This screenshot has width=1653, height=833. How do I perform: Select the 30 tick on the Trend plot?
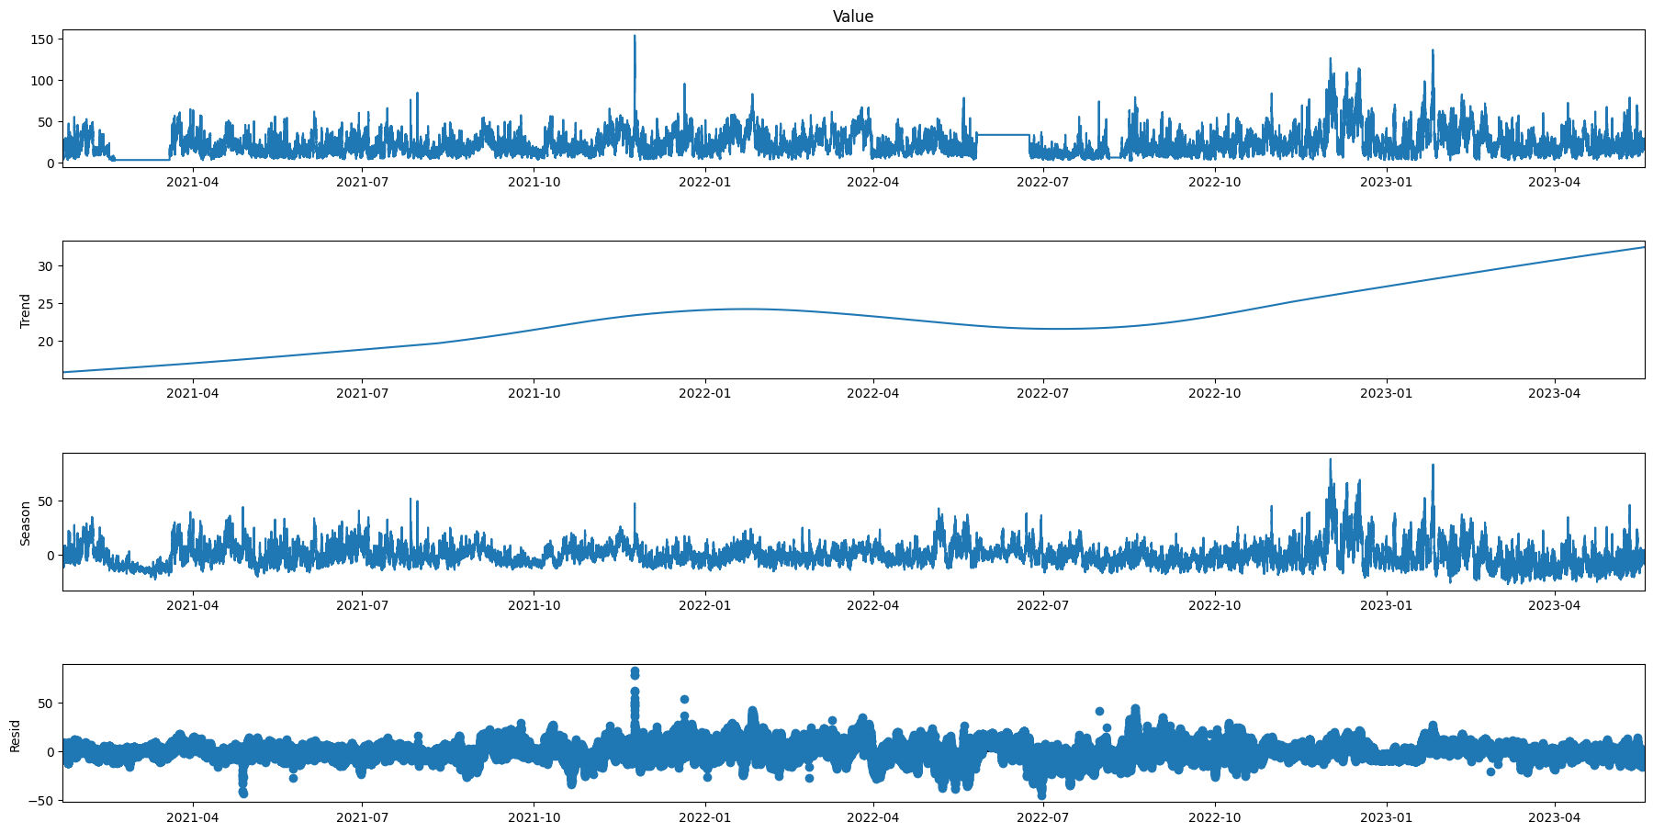point(48,266)
